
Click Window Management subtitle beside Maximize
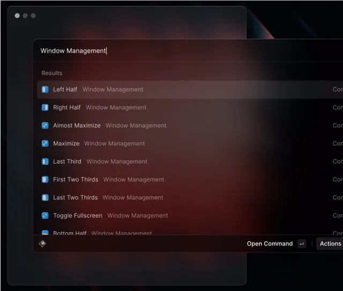pos(114,144)
